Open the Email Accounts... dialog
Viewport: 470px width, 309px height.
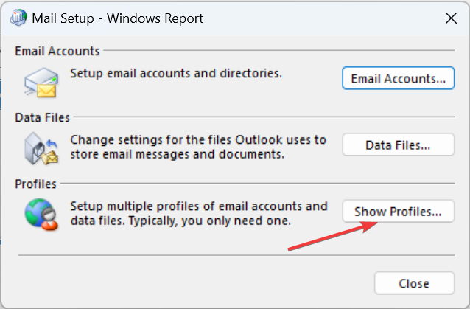click(399, 78)
